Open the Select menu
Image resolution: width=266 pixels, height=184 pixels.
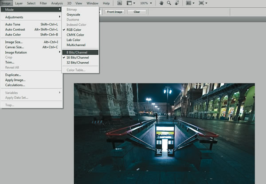point(31,3)
